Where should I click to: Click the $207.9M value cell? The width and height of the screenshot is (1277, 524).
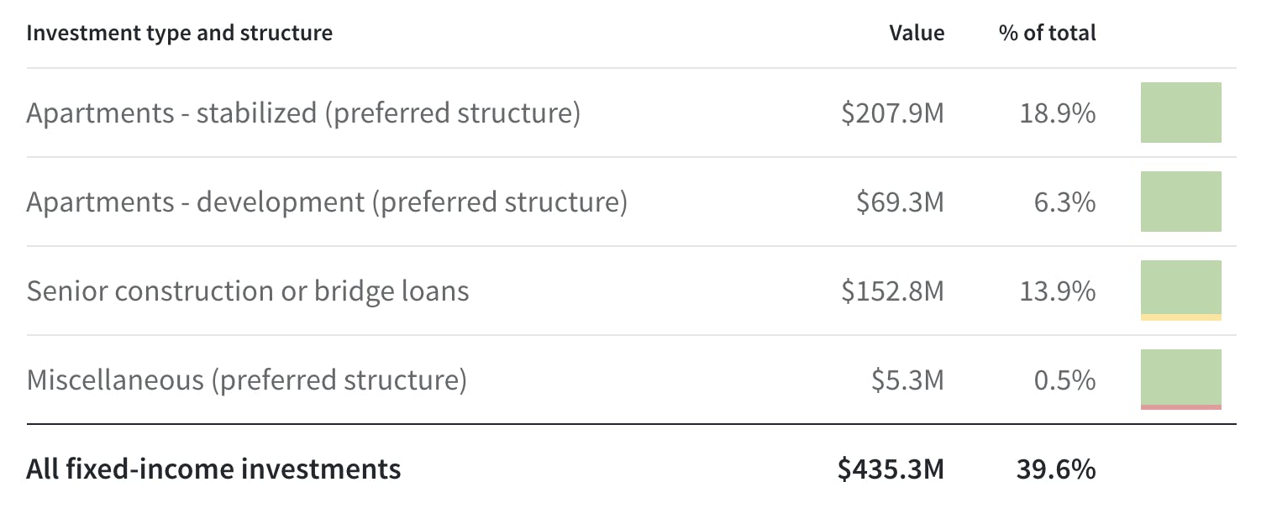click(x=892, y=113)
